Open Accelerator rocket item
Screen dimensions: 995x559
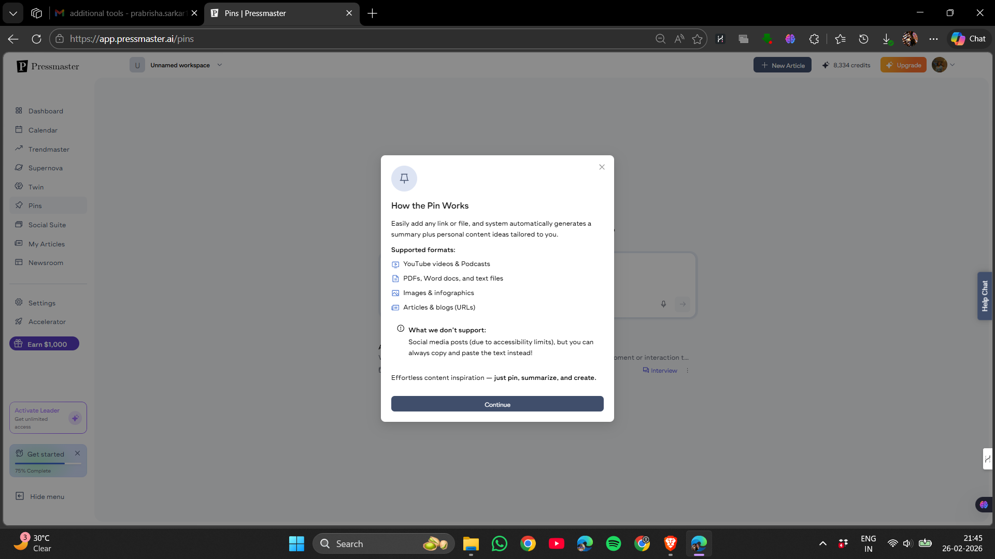47,322
